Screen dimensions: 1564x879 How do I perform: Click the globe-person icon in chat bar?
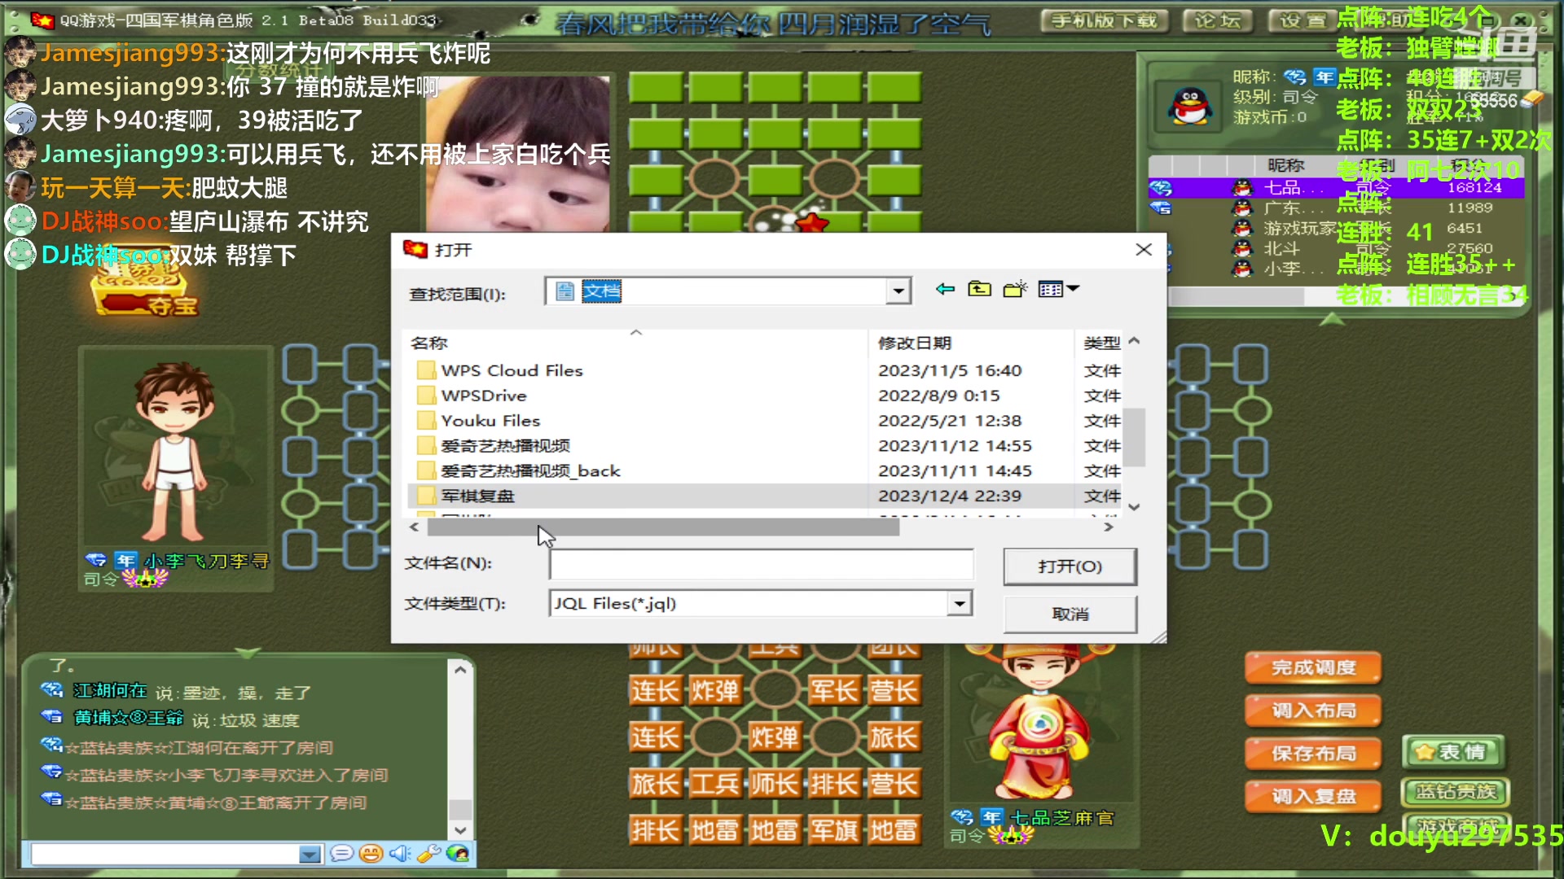coord(458,854)
